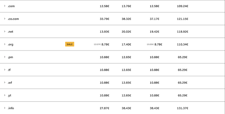The height and width of the screenshot is (114, 225).
Task: Expand the .wf row chevron
Action: [4, 82]
